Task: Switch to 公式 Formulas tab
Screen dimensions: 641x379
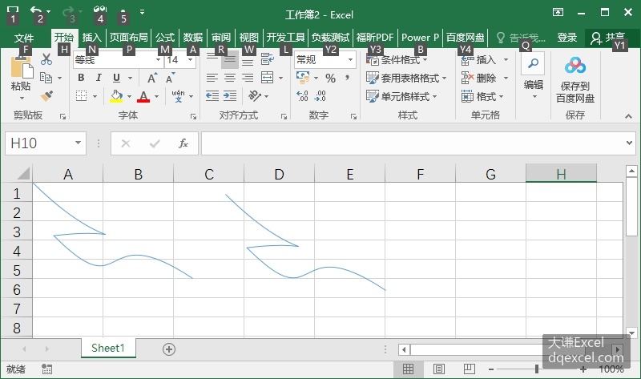Action: coord(165,38)
